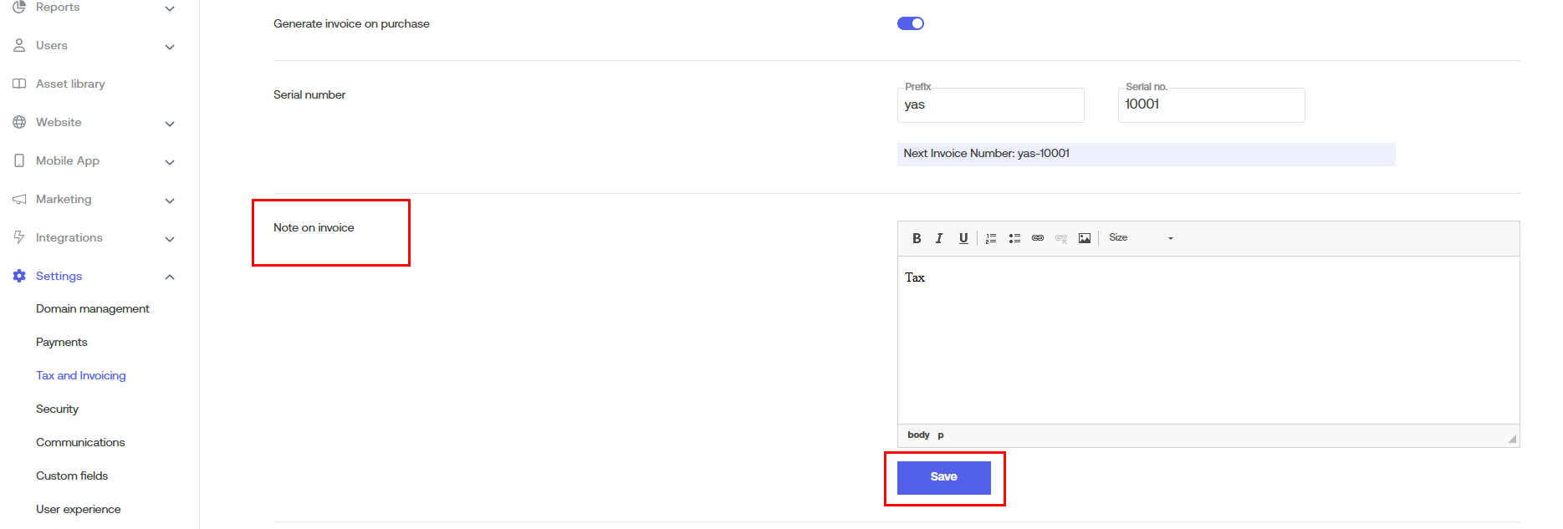
Task: Click the Italic formatting icon
Action: pos(939,238)
